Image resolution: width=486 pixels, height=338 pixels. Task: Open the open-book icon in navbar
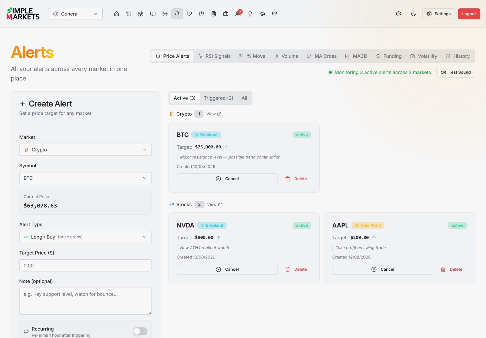tap(153, 14)
